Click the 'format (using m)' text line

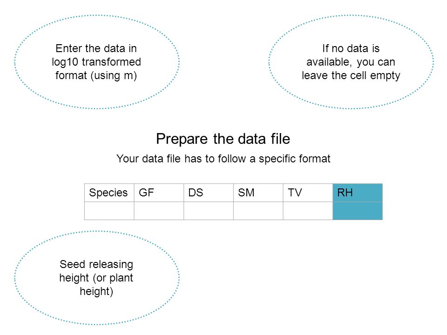[96, 75]
